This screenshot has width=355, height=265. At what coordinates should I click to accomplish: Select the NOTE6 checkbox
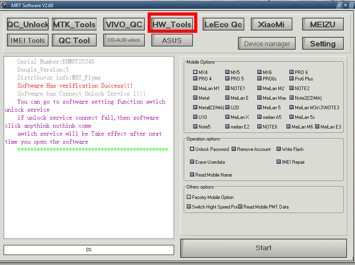coord(260,126)
